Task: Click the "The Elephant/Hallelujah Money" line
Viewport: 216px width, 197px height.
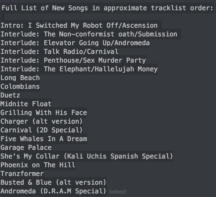Action: point(79,69)
